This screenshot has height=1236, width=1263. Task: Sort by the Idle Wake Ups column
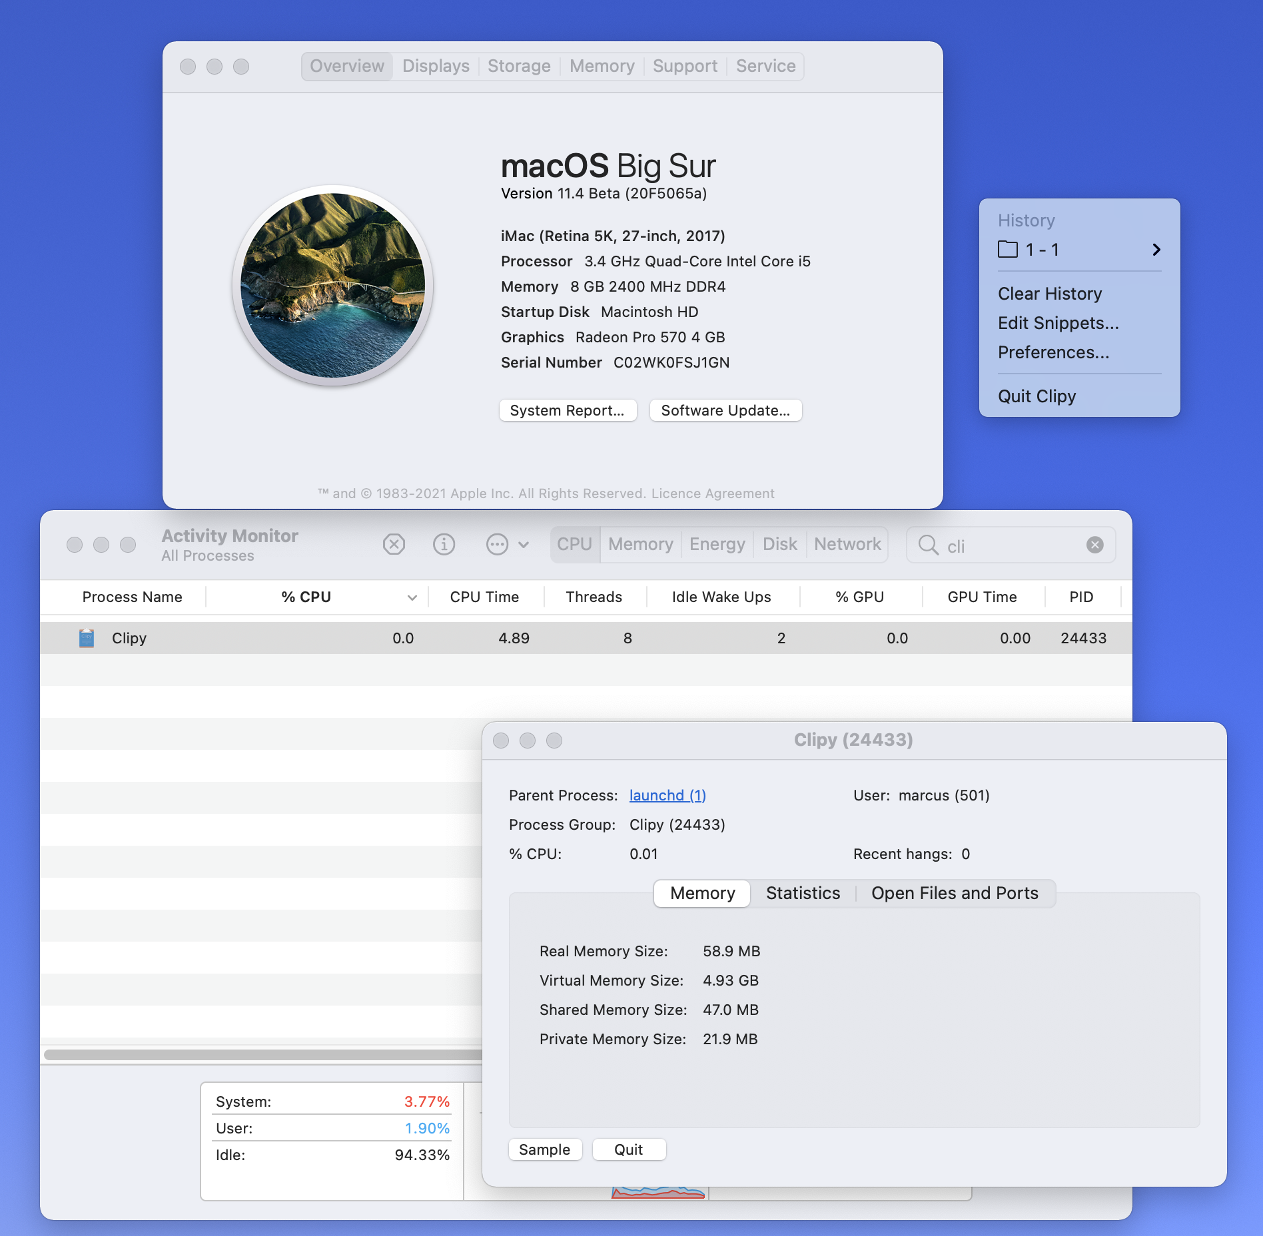pyautogui.click(x=721, y=597)
